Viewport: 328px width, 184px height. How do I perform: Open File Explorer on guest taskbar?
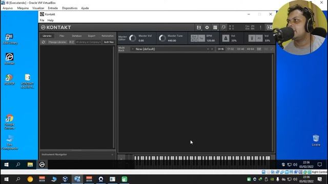pos(30,165)
